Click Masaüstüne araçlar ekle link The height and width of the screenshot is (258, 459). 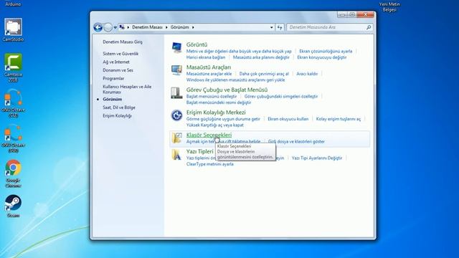tap(209, 74)
